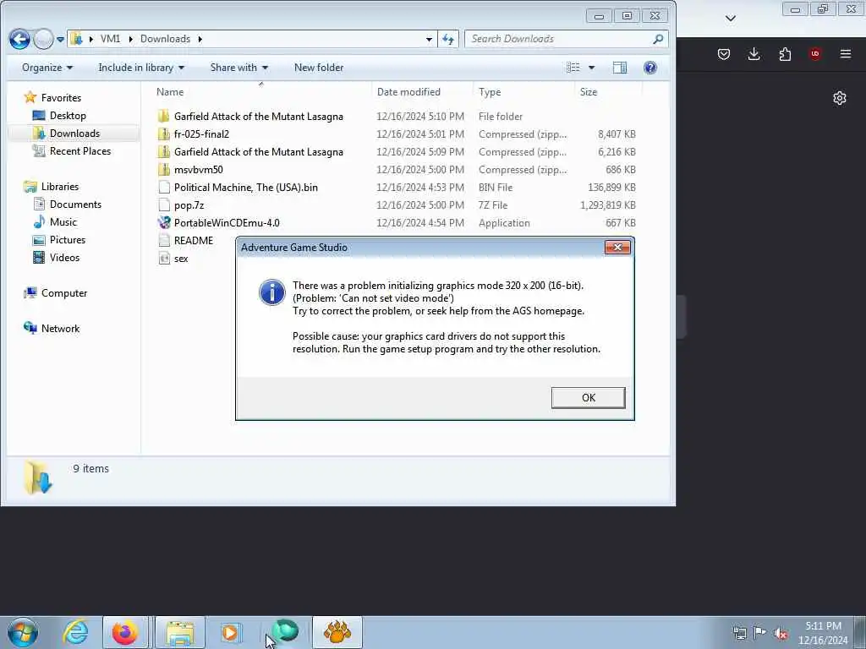
Task: Open Firefox hamburger menu
Action: click(x=846, y=54)
